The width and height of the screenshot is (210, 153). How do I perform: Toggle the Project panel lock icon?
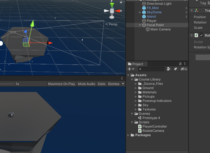[x=180, y=64]
